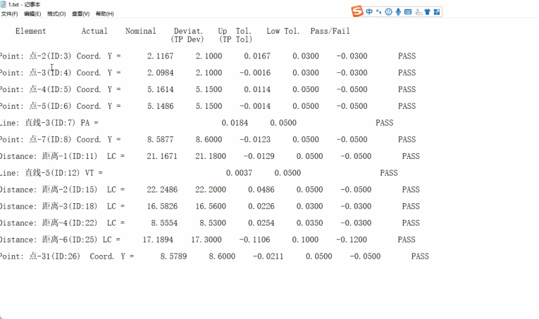Open the Sogou toolbox grid icon
539x319 pixels.
coord(438,11)
